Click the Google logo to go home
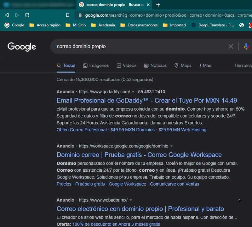The width and height of the screenshot is (252, 227). pos(22,47)
